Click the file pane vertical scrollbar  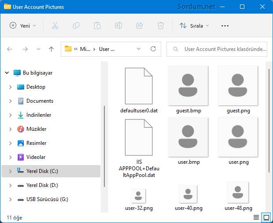tap(269, 120)
